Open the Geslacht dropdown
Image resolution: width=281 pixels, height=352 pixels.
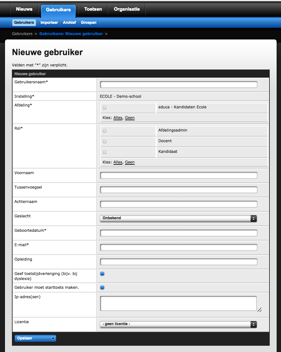point(178,218)
